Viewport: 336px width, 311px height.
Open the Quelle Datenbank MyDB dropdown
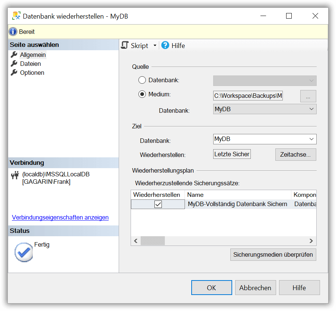pos(265,109)
